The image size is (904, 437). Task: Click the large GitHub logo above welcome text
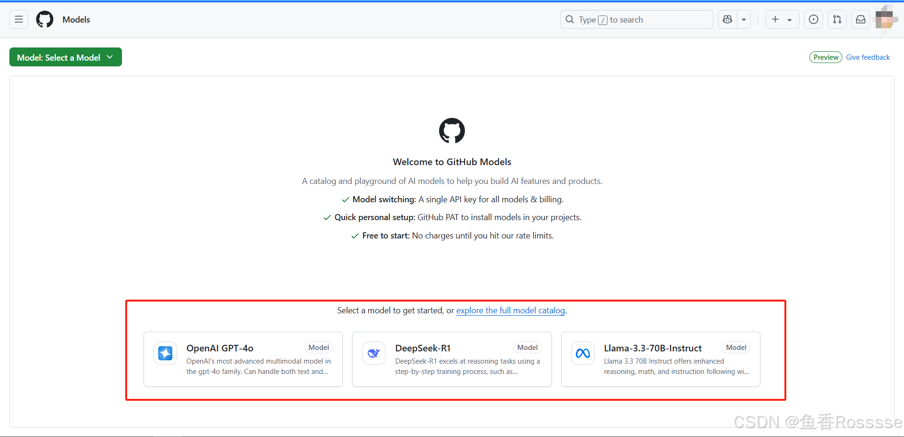click(452, 130)
